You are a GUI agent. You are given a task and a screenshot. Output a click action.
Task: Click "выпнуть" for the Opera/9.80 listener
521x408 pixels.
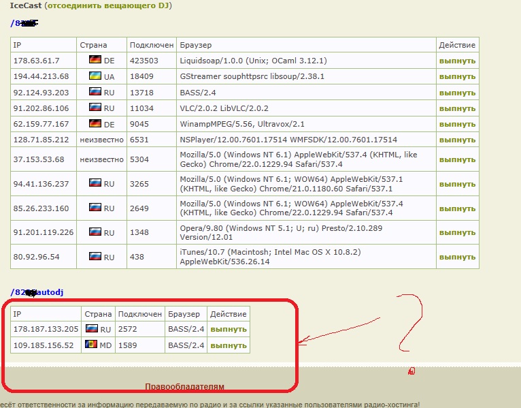[457, 233]
